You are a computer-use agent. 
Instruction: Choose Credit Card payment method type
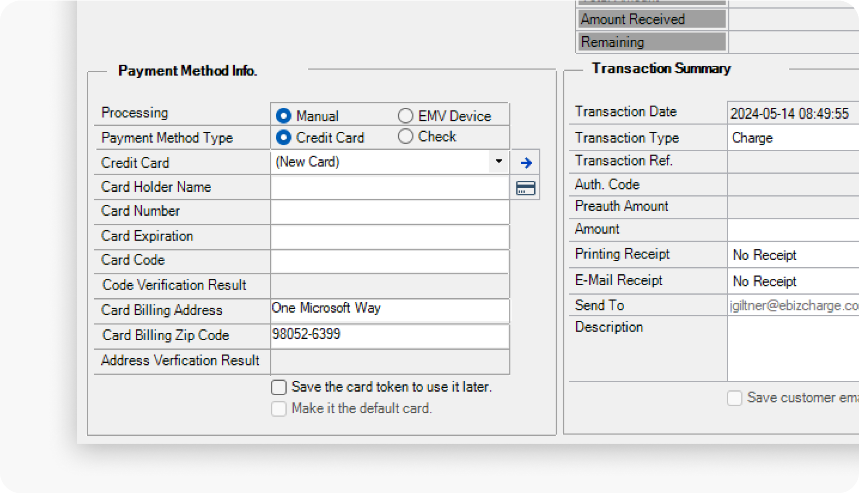pos(284,138)
